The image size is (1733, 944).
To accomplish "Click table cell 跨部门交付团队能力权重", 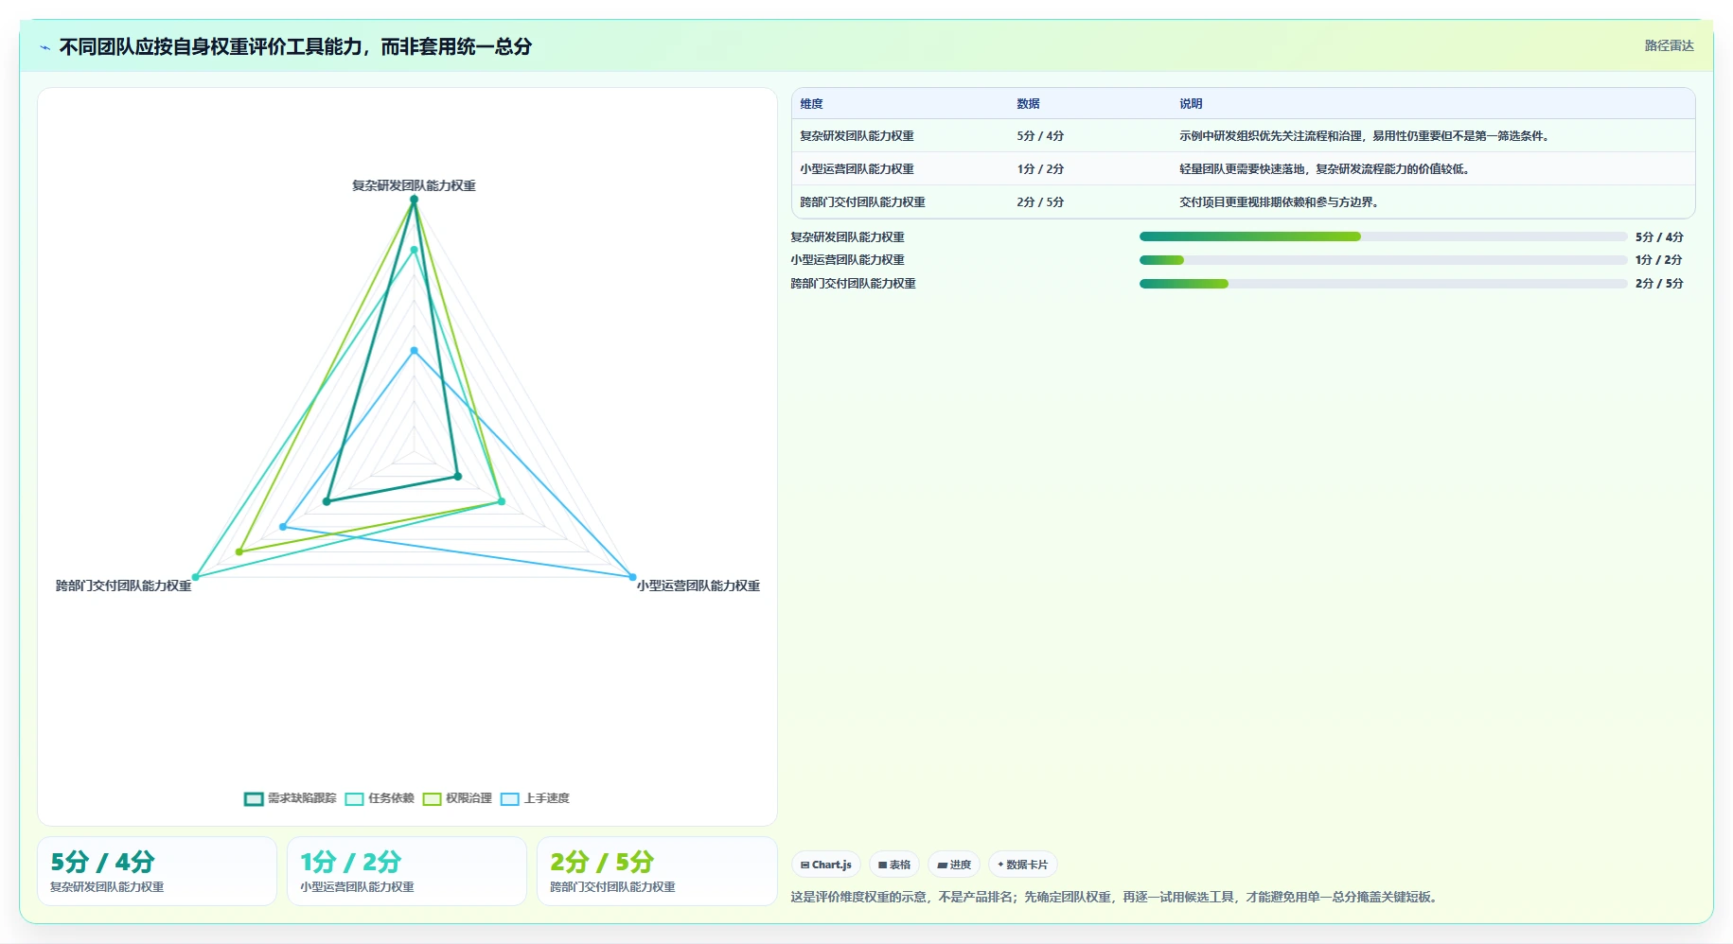I will (862, 202).
